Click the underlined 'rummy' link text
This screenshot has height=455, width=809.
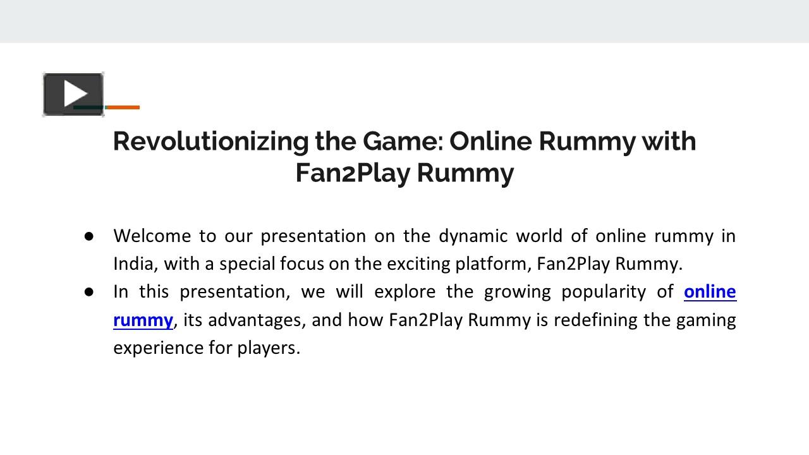click(x=142, y=320)
